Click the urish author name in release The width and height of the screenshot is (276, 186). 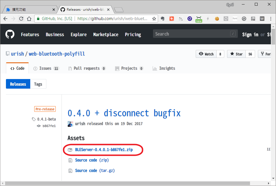pos(80,124)
